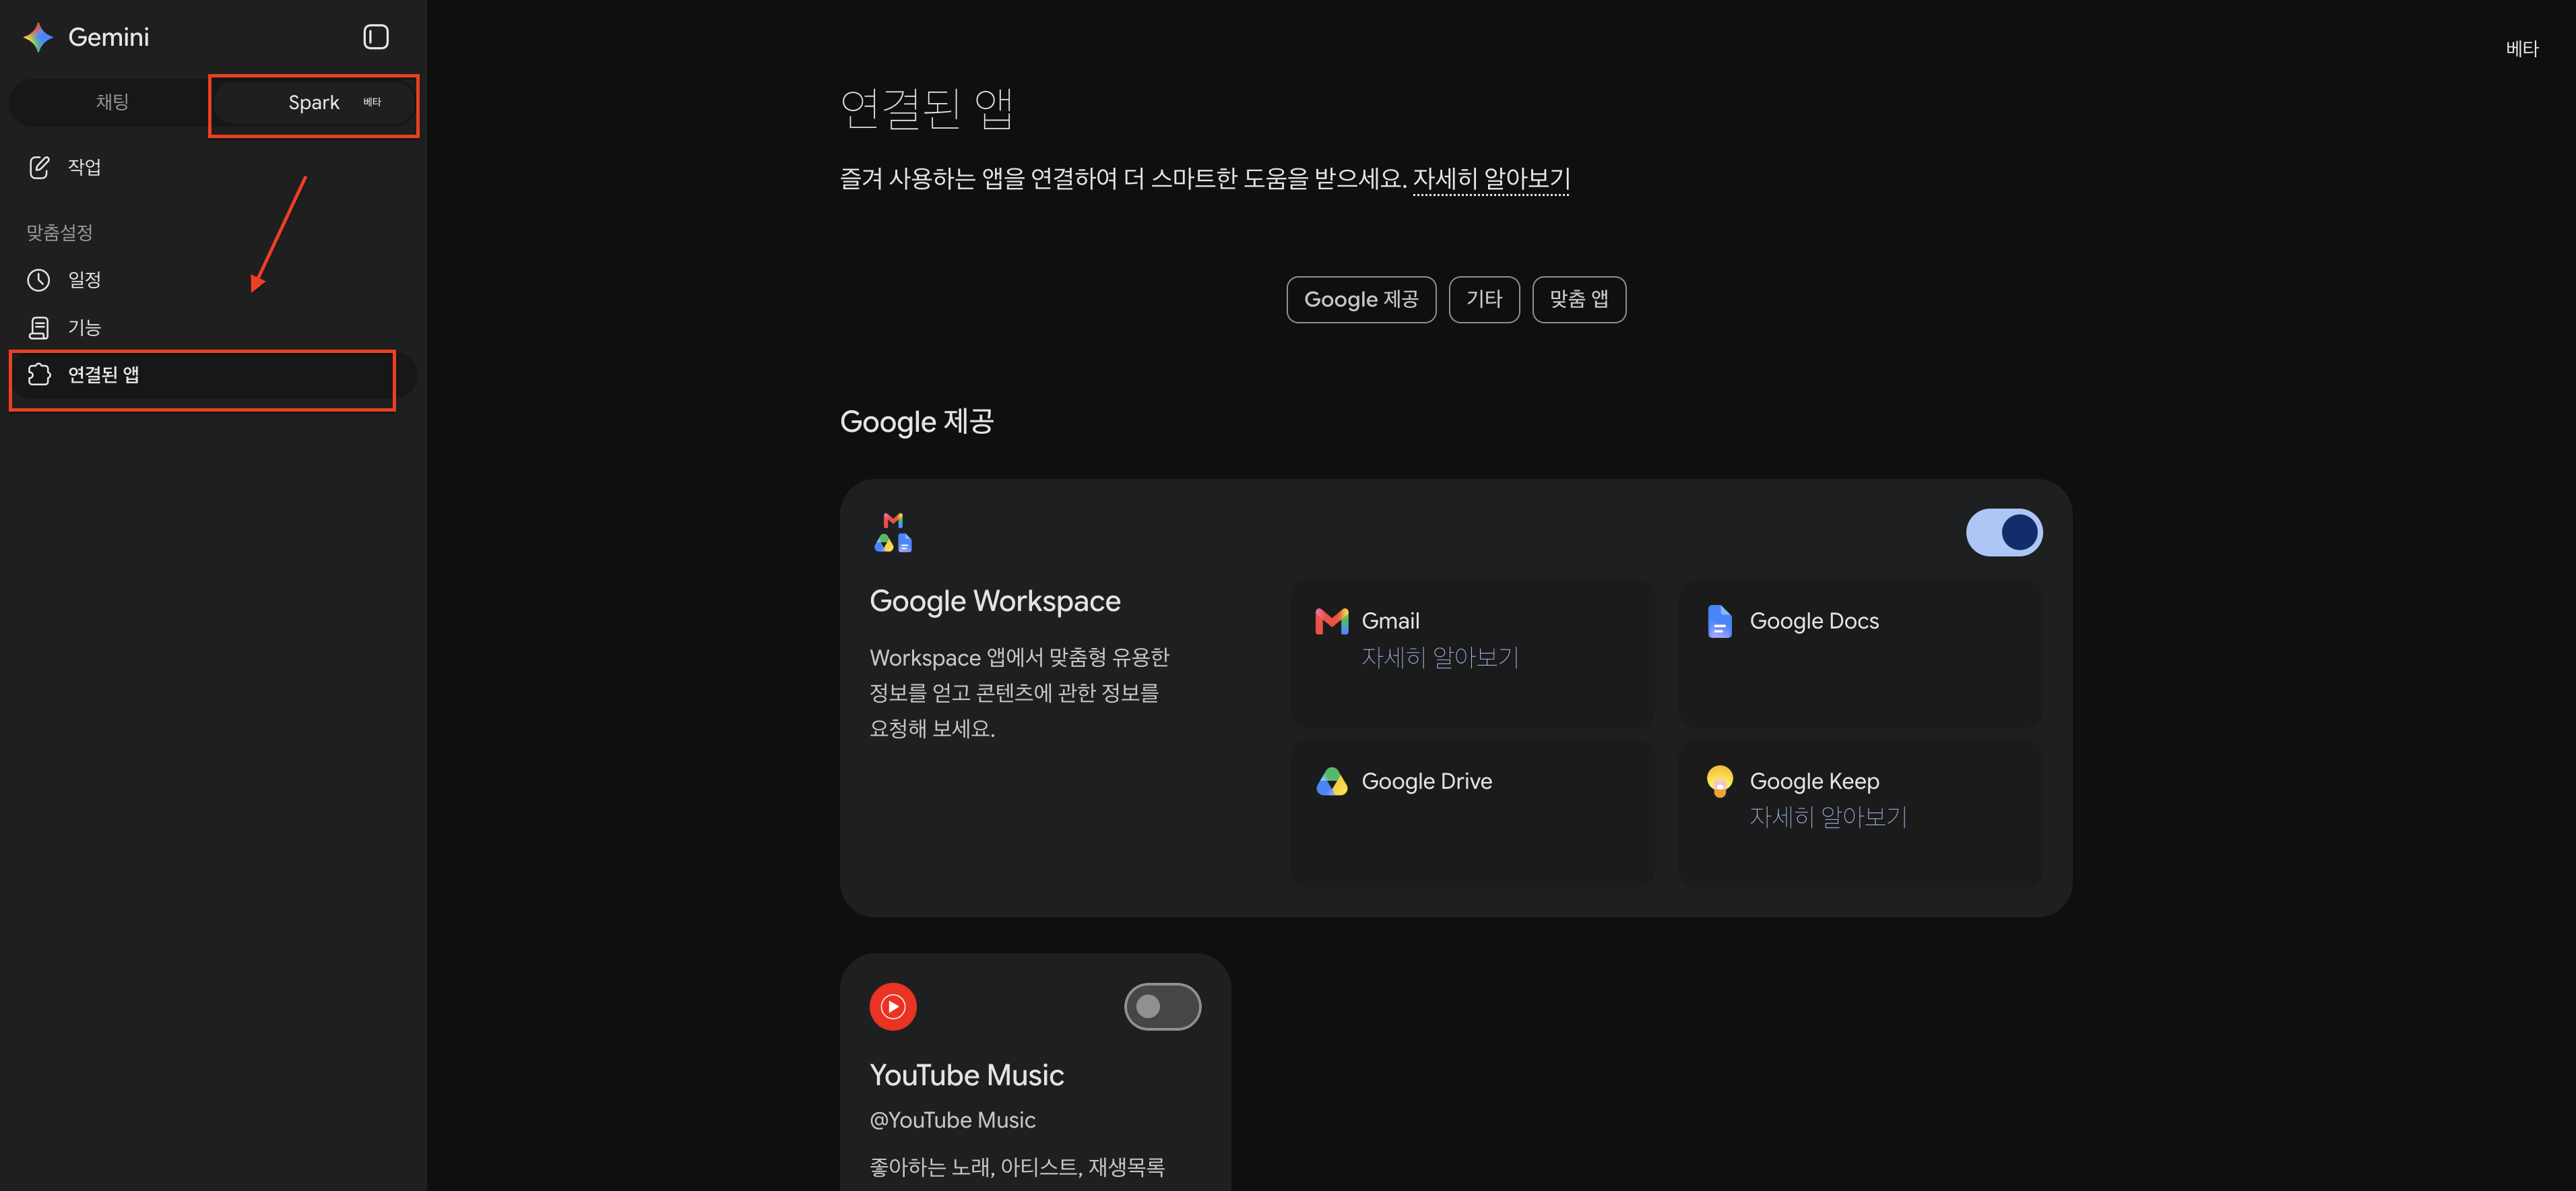
Task: Filter apps by Google 제공 chip
Action: click(x=1361, y=299)
